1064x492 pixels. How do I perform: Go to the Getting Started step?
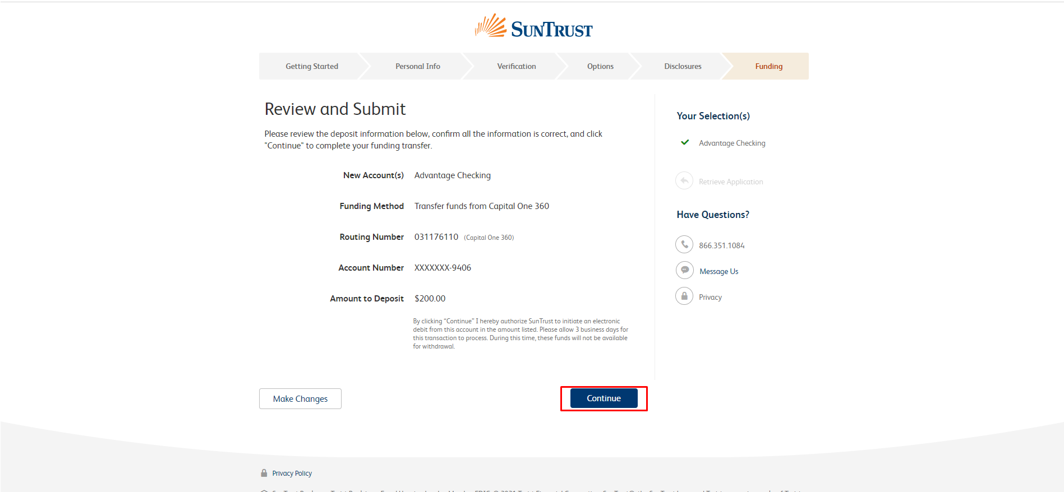pos(312,66)
